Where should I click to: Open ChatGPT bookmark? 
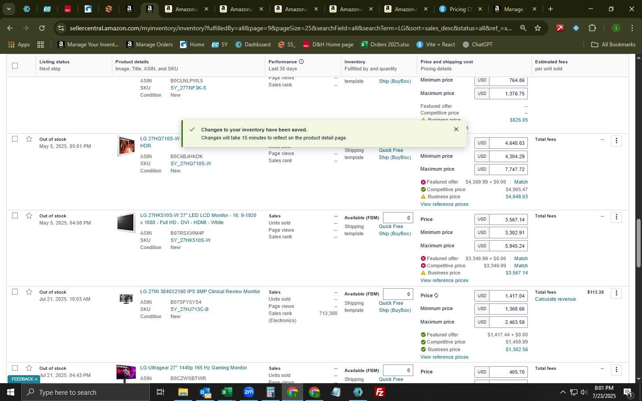477,45
